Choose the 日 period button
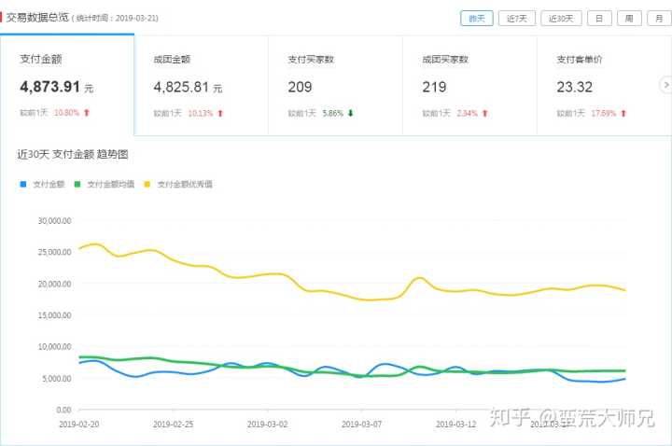 pos(599,19)
